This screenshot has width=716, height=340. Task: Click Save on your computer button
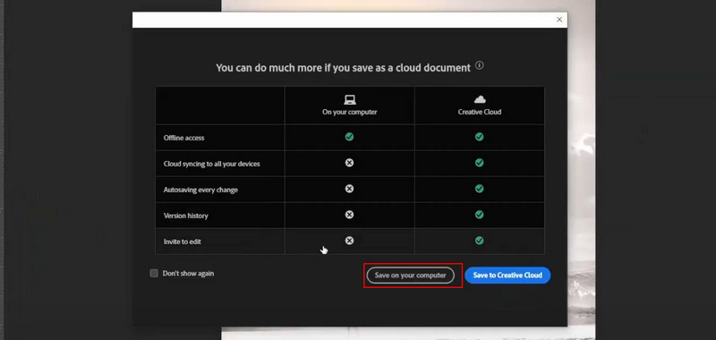pyautogui.click(x=410, y=276)
